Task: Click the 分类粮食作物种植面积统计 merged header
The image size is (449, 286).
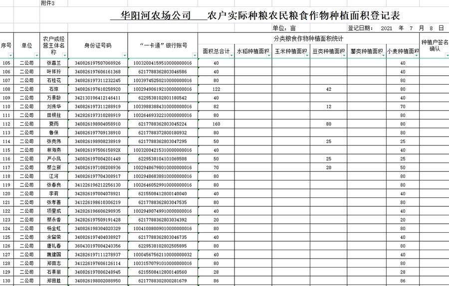Action: [308, 38]
